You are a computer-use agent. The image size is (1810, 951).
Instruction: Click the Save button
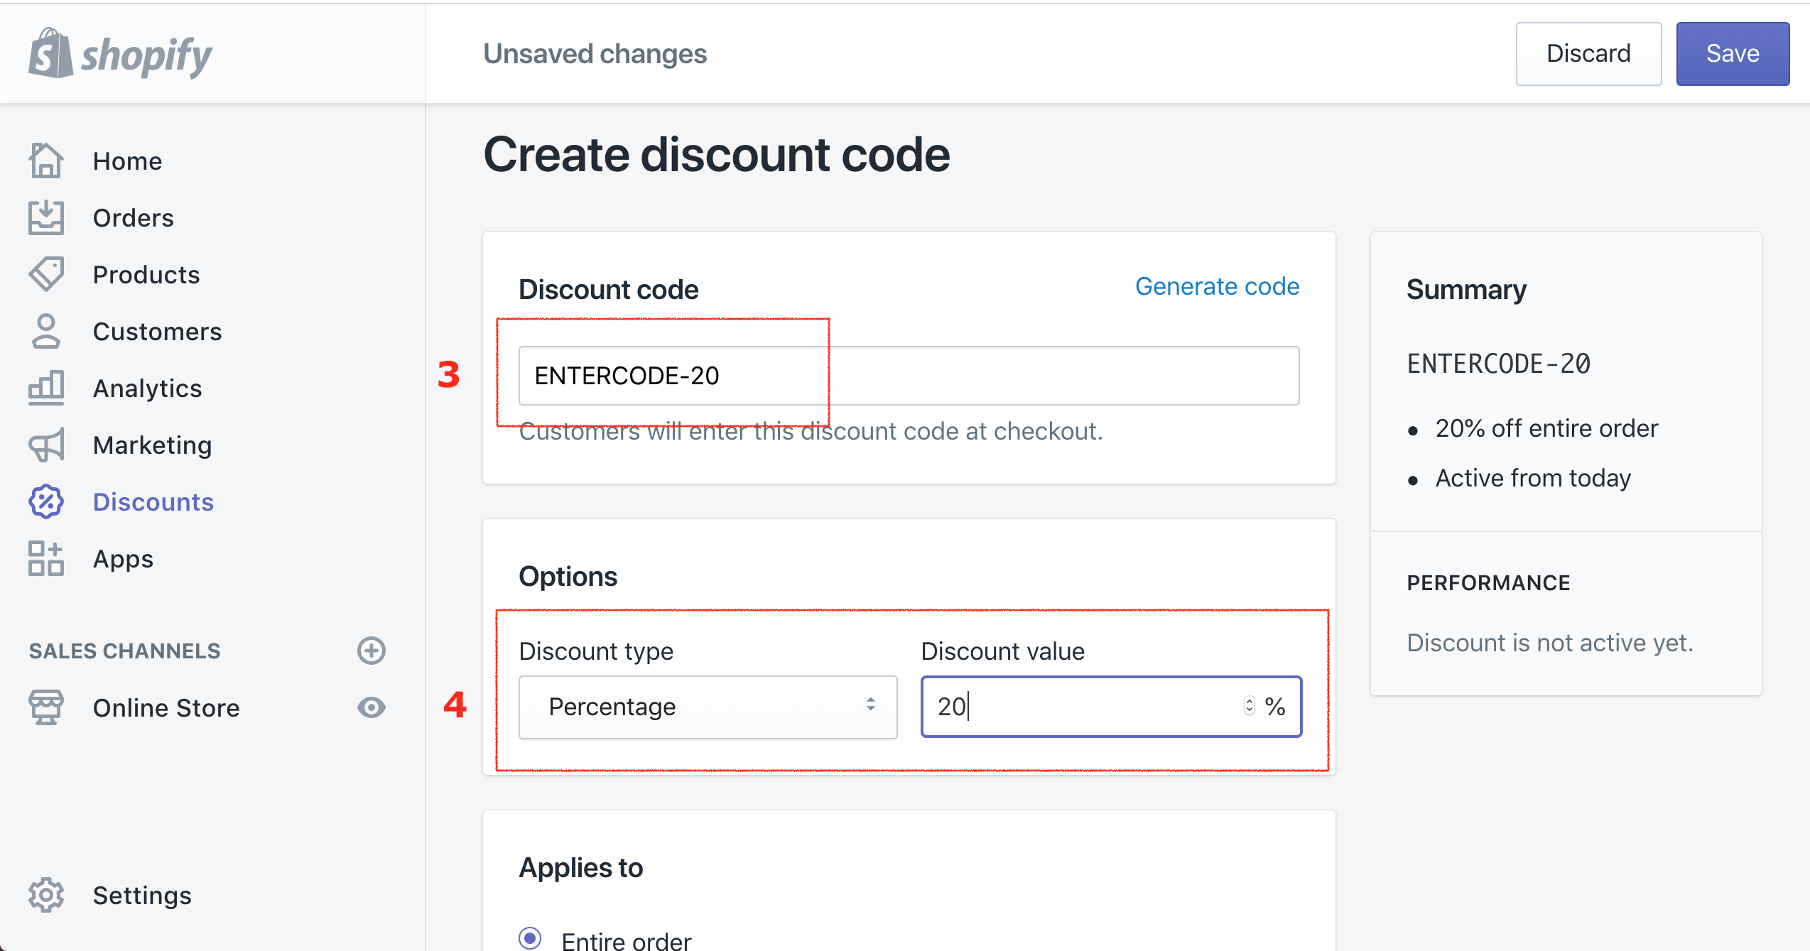(x=1733, y=54)
